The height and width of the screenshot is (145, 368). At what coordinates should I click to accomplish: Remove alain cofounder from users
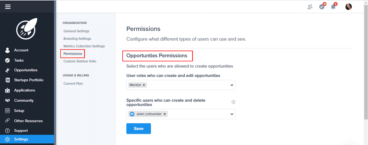coord(165,114)
